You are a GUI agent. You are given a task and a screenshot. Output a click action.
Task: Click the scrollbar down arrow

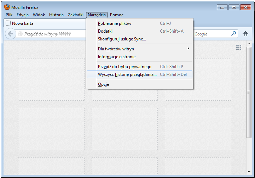(x=249, y=172)
